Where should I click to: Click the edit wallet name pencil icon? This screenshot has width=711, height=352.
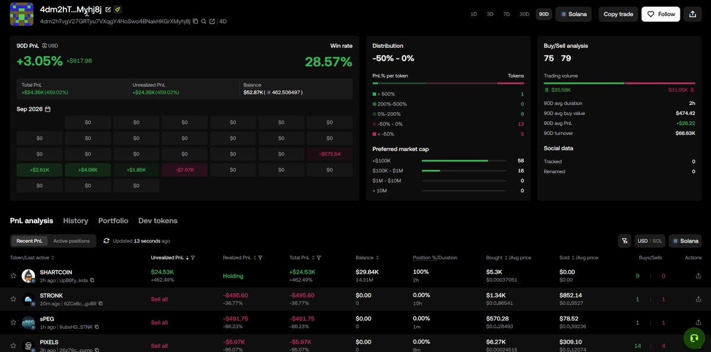[108, 10]
